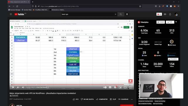Click the 'fast wordpress hosting' tag
Image resolution: width=188 pixels, height=106 pixels.
[145, 104]
